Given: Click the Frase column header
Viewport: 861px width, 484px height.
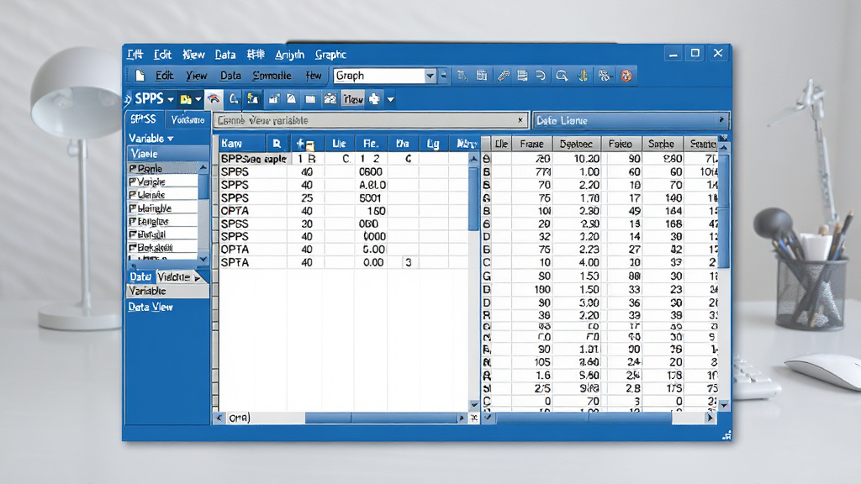Looking at the screenshot, I should click(x=531, y=144).
